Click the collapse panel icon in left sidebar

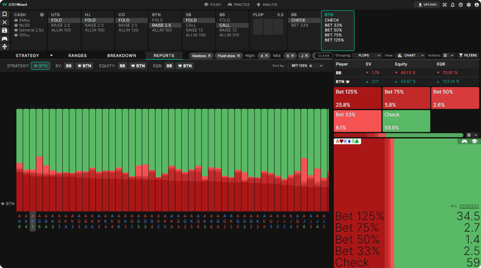pos(4,46)
